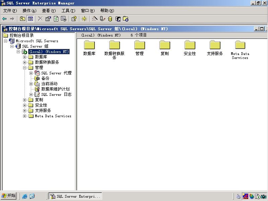Click the keyboard IME tray icon
Image resolution: width=268 pixels, height=201 pixels.
tap(239, 197)
